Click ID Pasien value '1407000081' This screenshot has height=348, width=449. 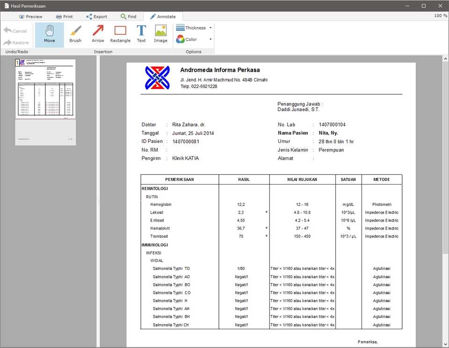tap(186, 141)
